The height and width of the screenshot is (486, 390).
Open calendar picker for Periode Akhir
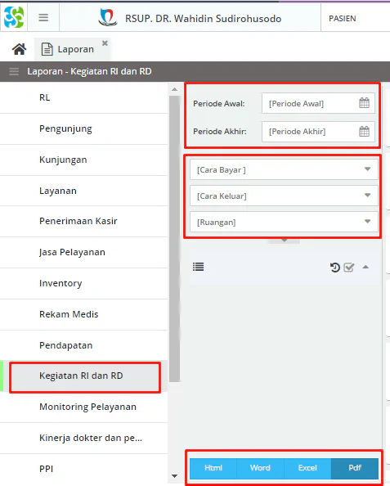(x=364, y=131)
